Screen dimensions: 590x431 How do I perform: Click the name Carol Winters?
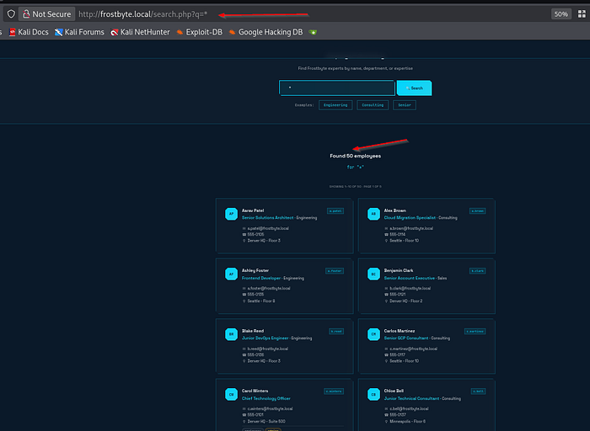255,391
